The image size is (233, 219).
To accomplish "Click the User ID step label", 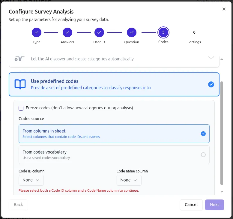I will pos(99,42).
